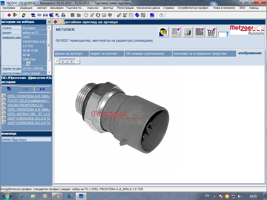This screenshot has width=267, height=200.
Task: Open технически данни menu
Action: click(148, 8)
